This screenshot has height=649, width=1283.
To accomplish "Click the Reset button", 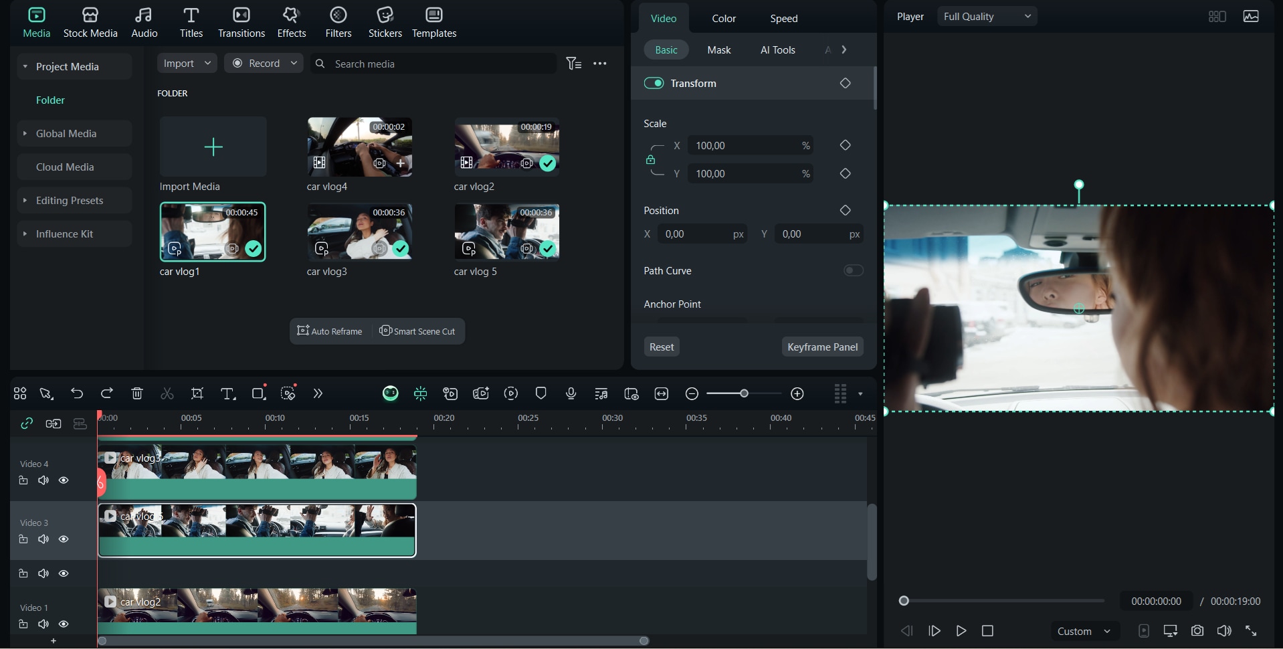I will tap(662, 347).
